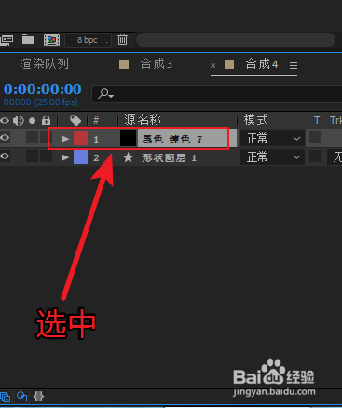Viewport: 342px width, 408px height.
Task: Click the video eye column header
Action: (5, 120)
